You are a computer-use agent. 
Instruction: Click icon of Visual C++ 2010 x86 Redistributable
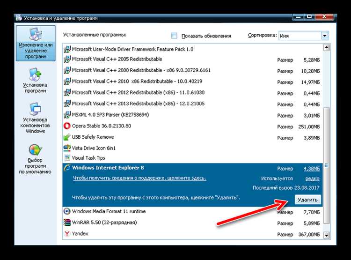67,82
